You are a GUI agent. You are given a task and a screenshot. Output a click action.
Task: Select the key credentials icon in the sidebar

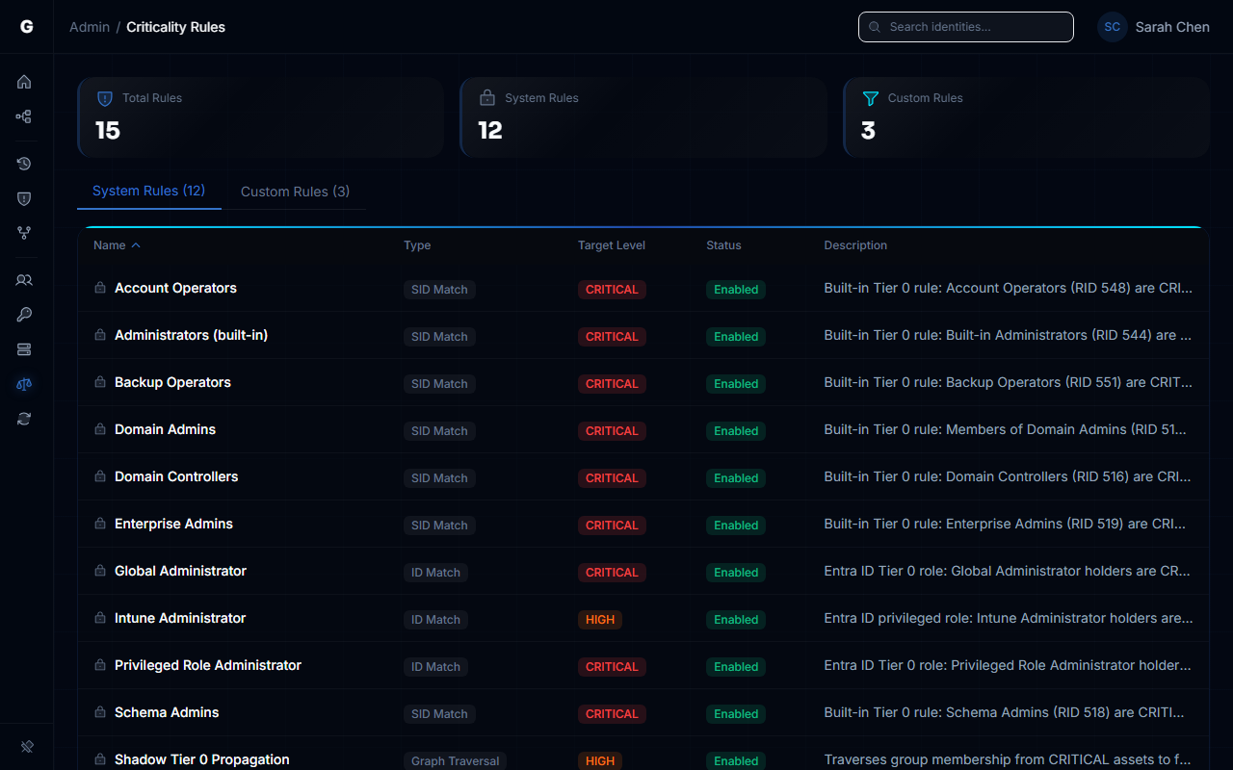[24, 315]
